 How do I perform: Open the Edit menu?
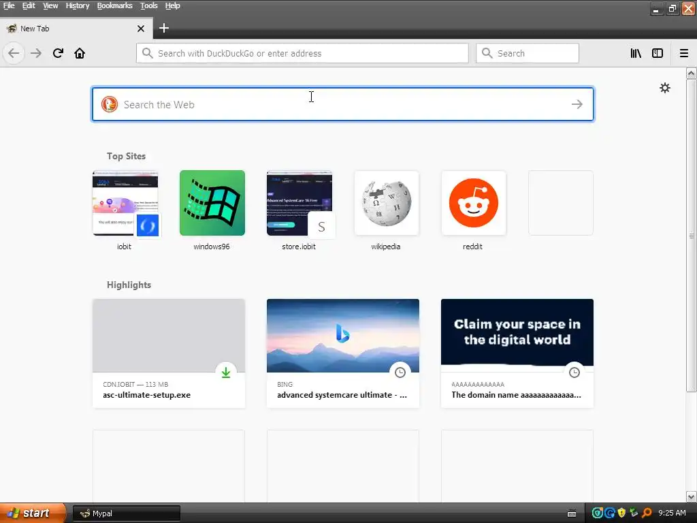pos(29,5)
